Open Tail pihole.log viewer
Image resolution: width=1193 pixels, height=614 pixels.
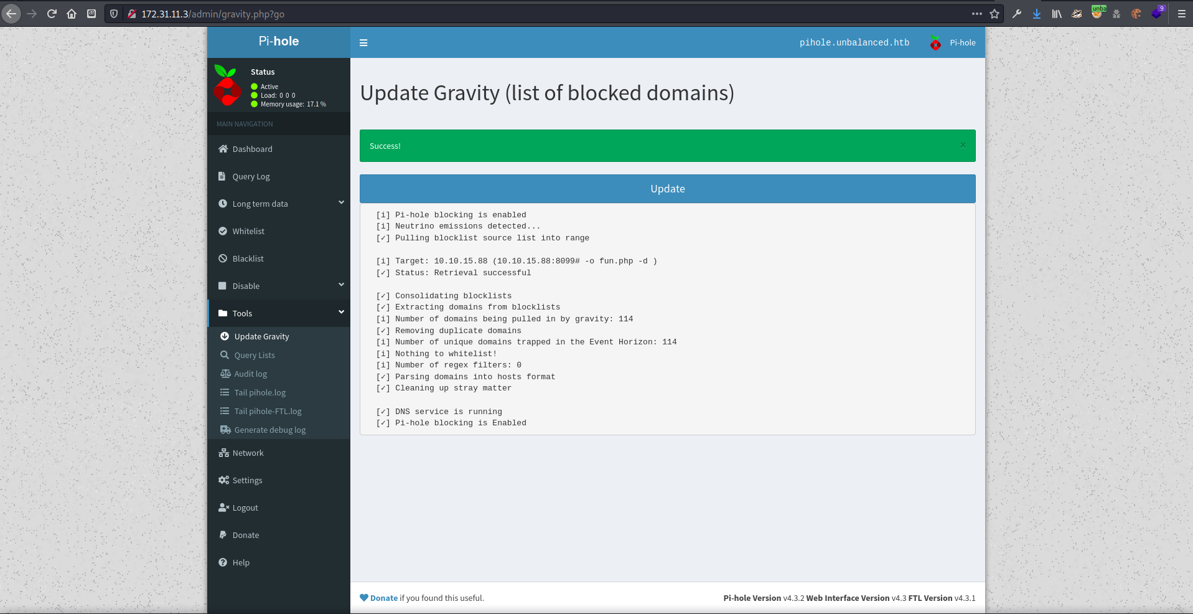tap(260, 392)
